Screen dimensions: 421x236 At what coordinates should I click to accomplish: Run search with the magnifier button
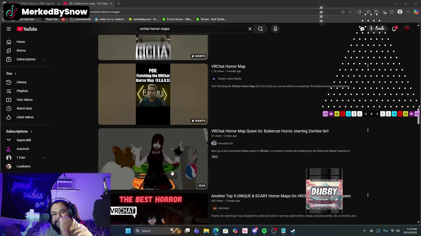pos(260,29)
